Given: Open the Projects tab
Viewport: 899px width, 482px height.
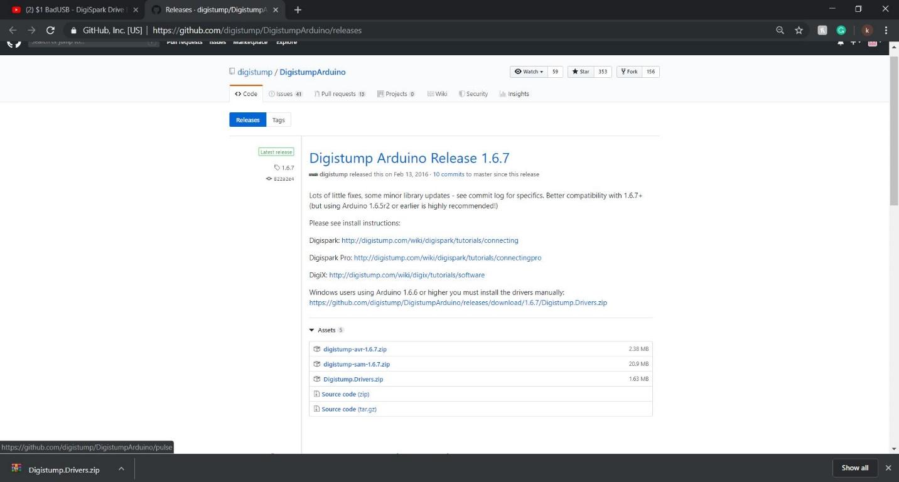Looking at the screenshot, I should coord(396,94).
